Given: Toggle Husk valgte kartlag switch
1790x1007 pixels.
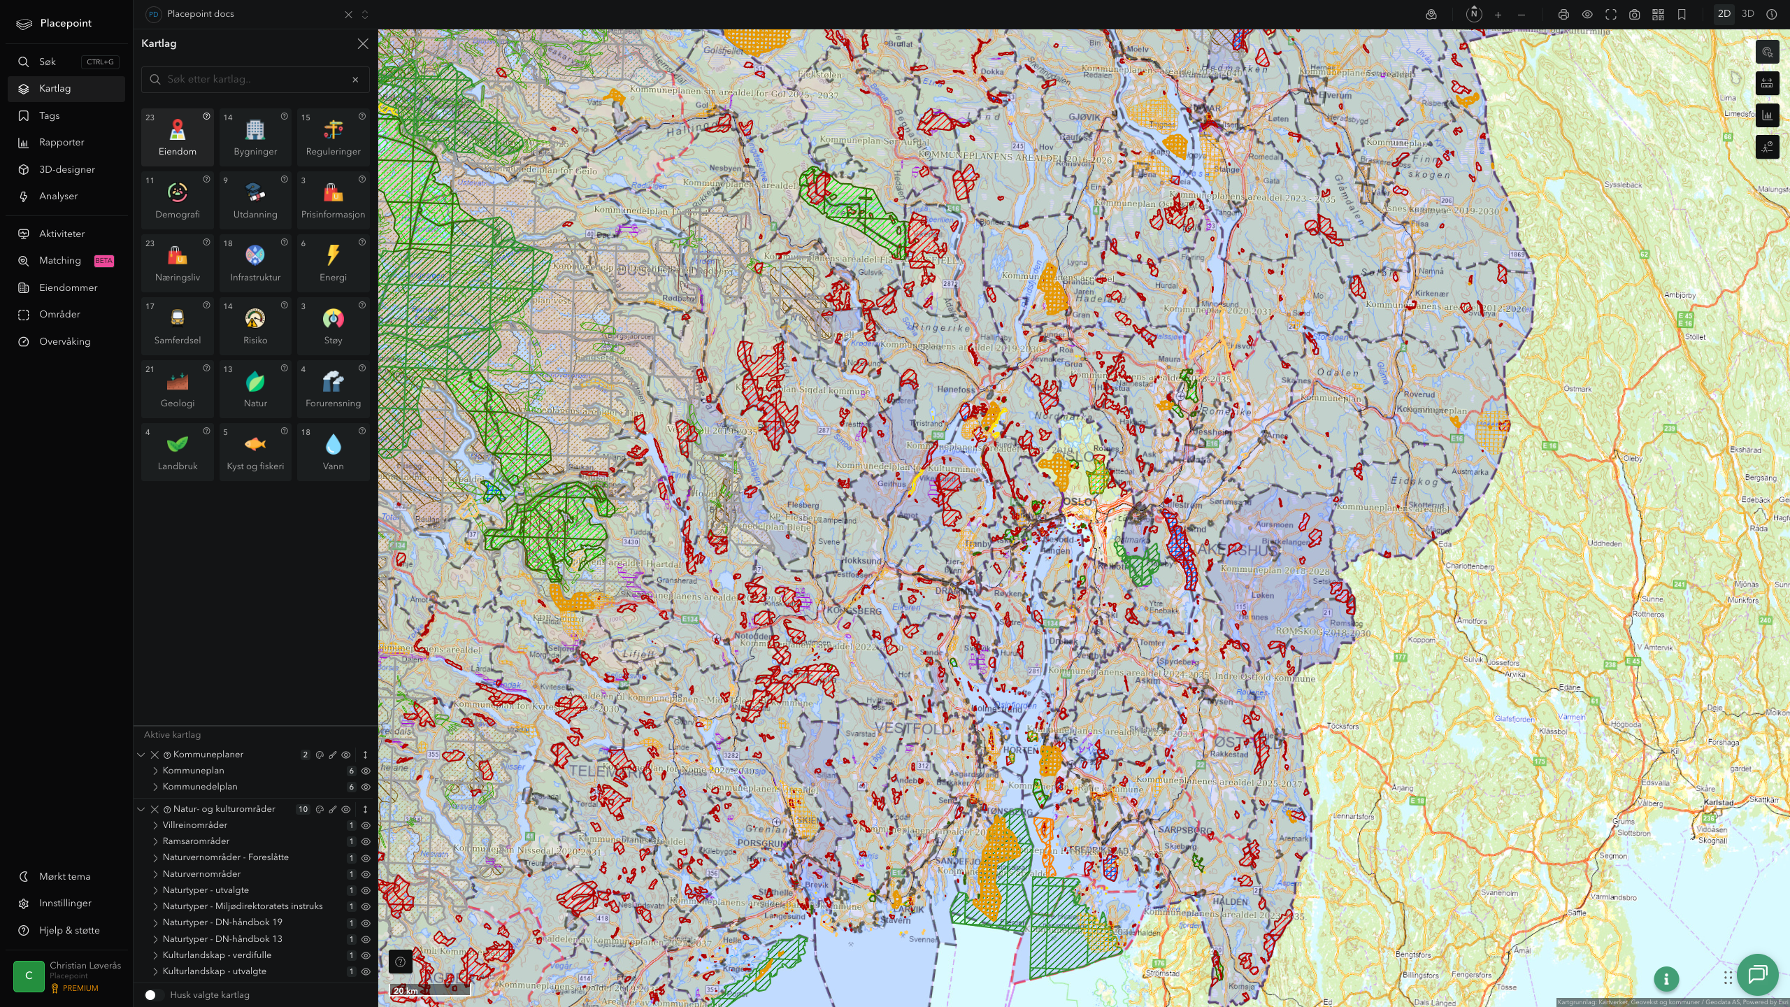Looking at the screenshot, I should (153, 994).
